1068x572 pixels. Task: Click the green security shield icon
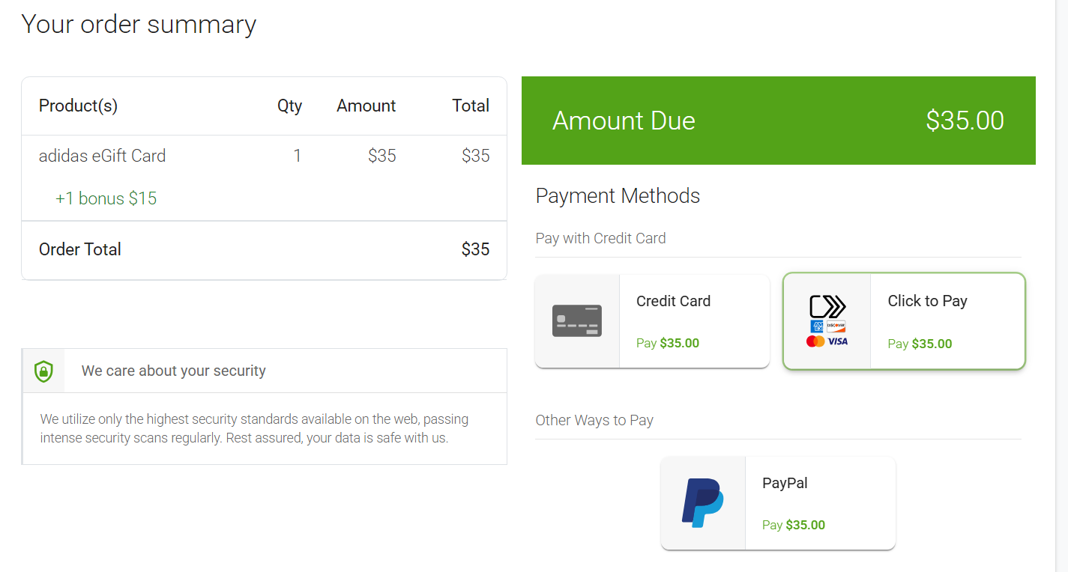coord(43,371)
